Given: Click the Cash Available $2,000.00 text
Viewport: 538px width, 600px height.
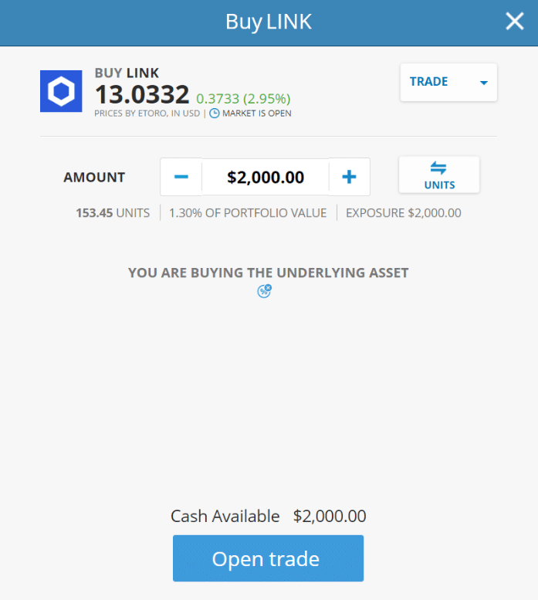Looking at the screenshot, I should click(268, 516).
